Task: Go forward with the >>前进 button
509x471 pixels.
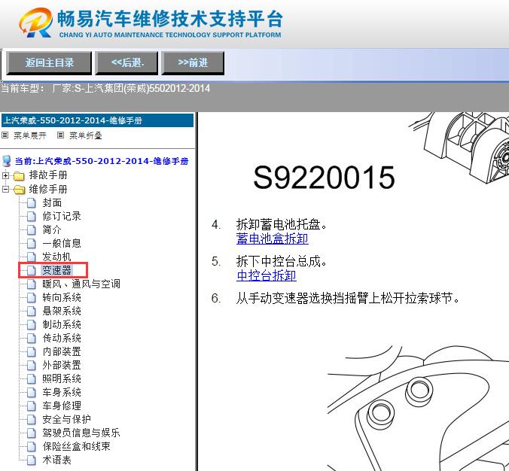Action: [194, 62]
